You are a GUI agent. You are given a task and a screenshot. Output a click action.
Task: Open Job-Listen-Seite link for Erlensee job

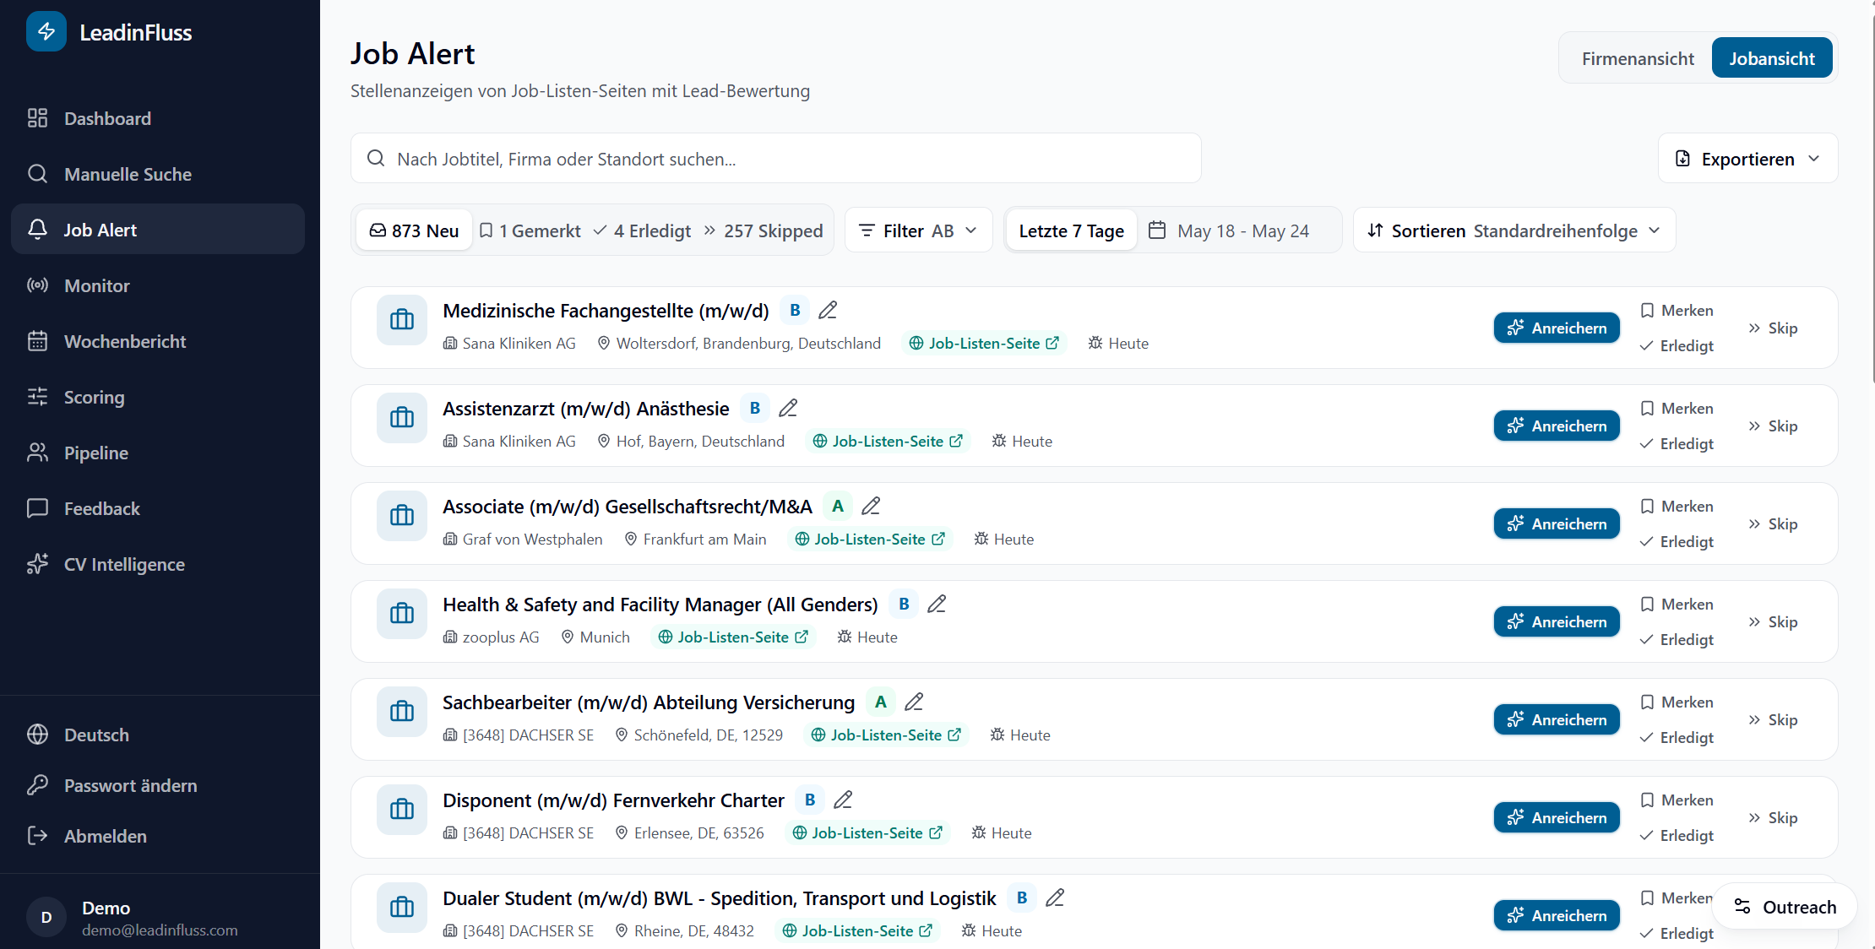tap(867, 833)
